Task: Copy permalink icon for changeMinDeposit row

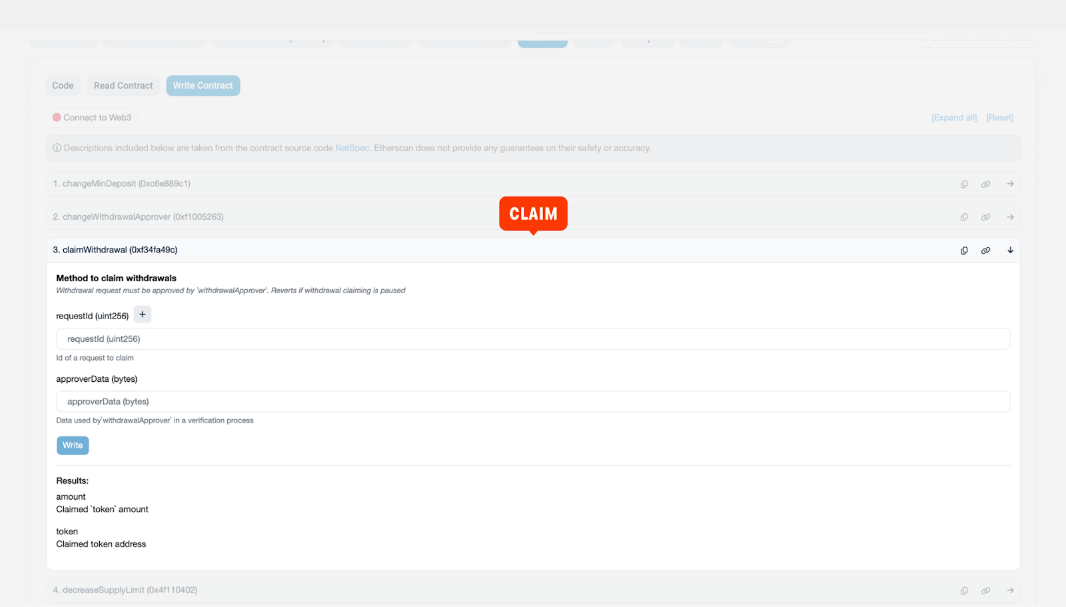Action: [x=985, y=184]
